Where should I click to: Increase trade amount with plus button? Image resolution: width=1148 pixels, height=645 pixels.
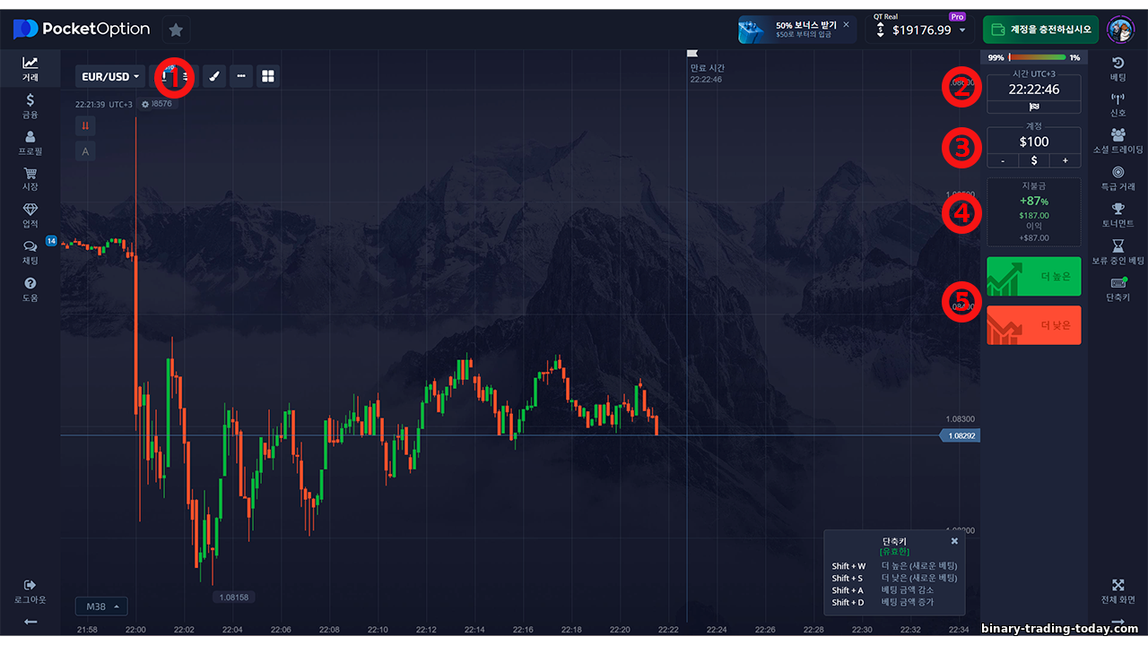(1065, 160)
